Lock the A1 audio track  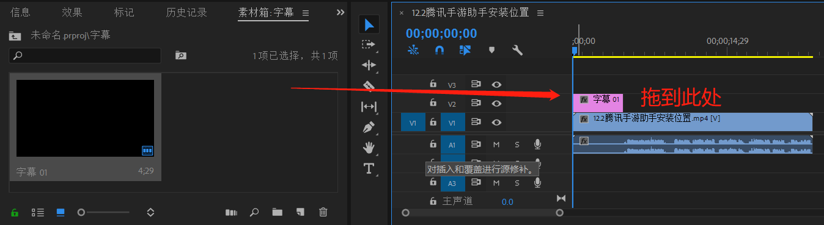[x=433, y=144]
